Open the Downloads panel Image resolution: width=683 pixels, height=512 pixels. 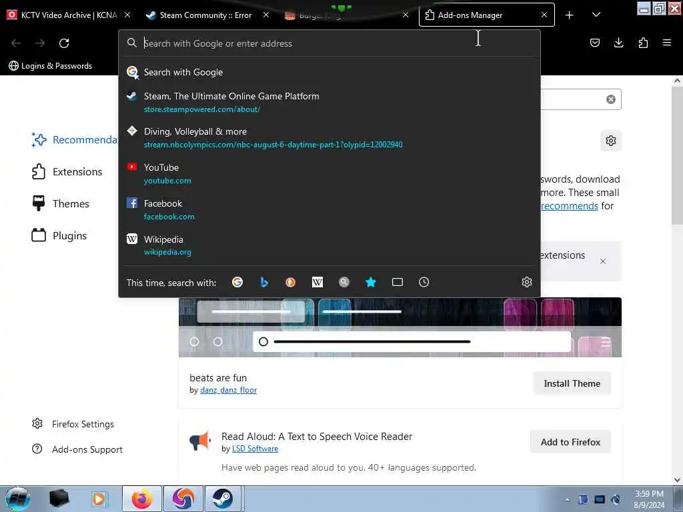coord(618,43)
